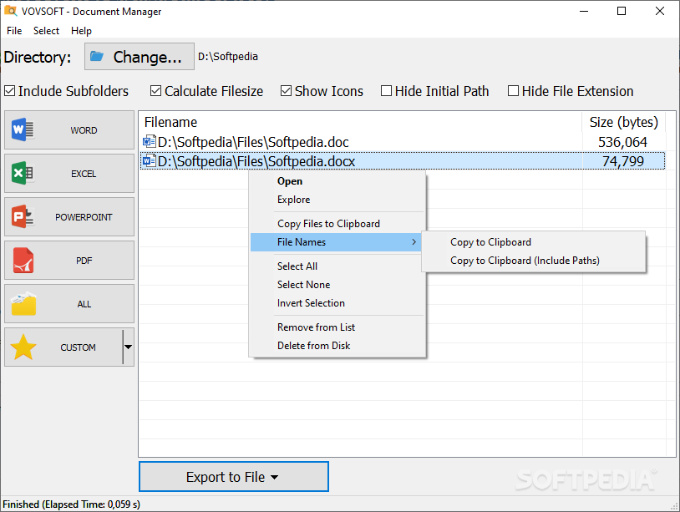Click the PDF filter button label
Viewport: 680px width, 512px height.
(x=84, y=261)
